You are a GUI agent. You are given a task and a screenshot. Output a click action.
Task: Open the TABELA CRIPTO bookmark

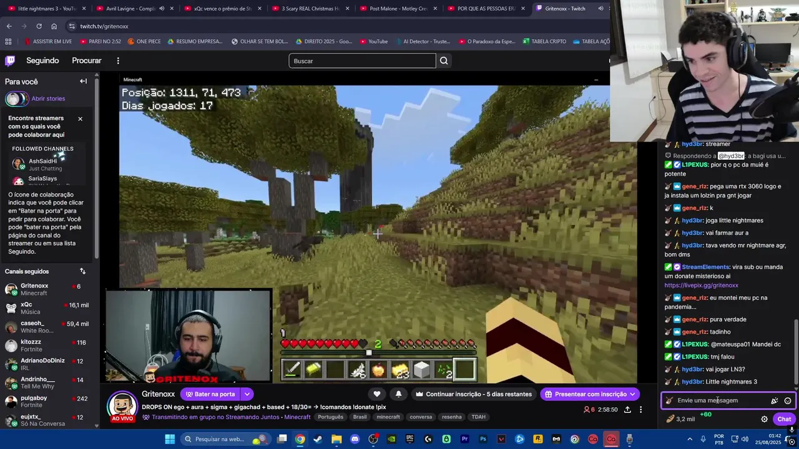point(544,42)
